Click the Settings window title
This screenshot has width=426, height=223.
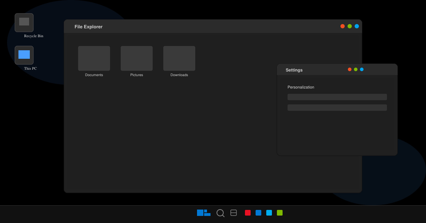pyautogui.click(x=294, y=70)
